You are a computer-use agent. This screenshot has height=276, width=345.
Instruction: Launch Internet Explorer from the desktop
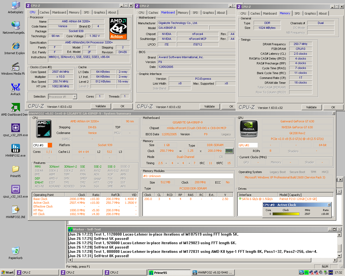(x=15, y=49)
